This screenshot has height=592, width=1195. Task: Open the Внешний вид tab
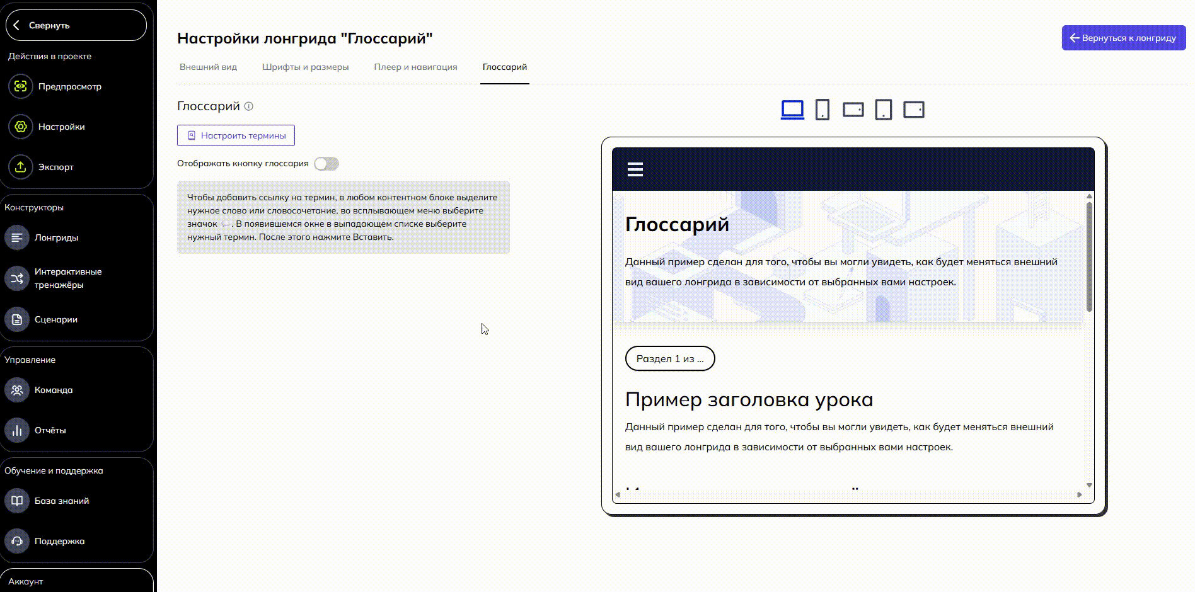208,67
